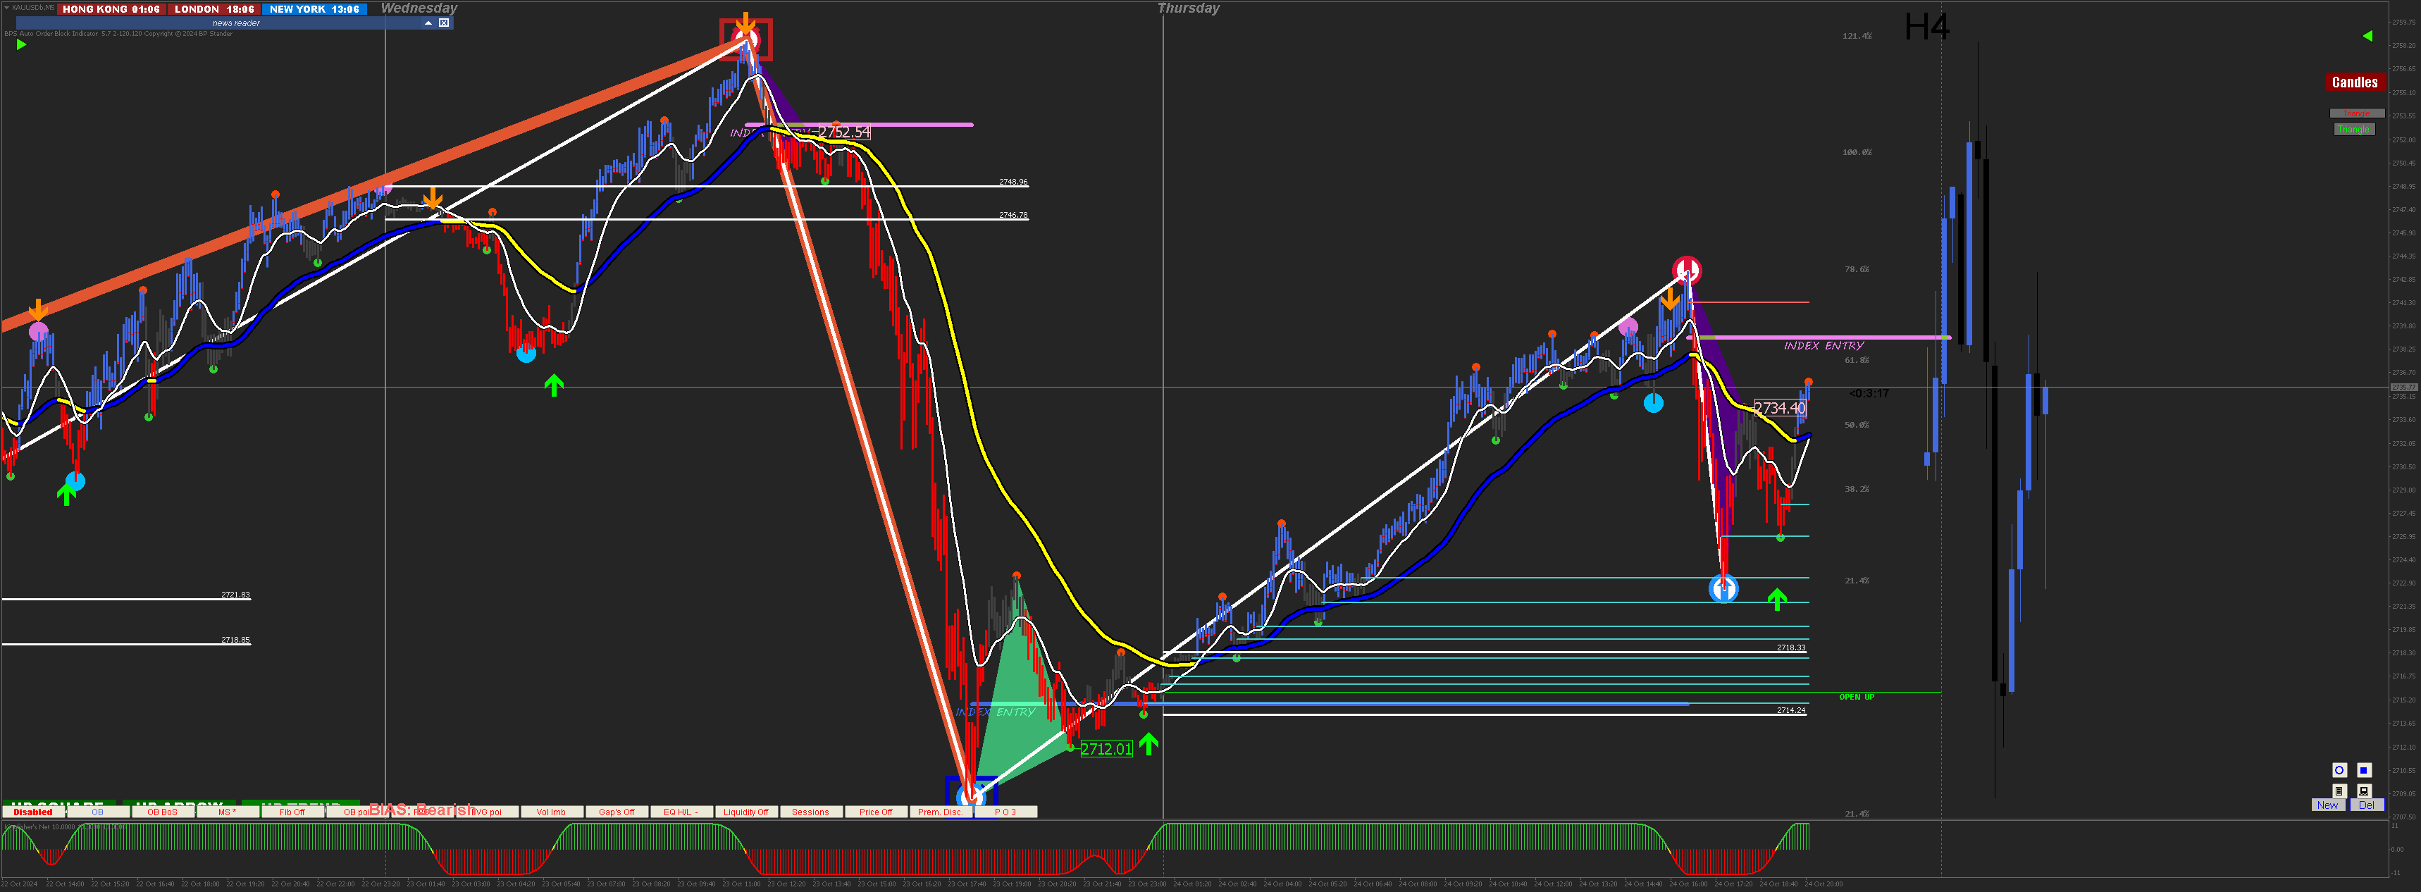Click the list panel icon button
The width and height of the screenshot is (2421, 892).
point(2339,791)
